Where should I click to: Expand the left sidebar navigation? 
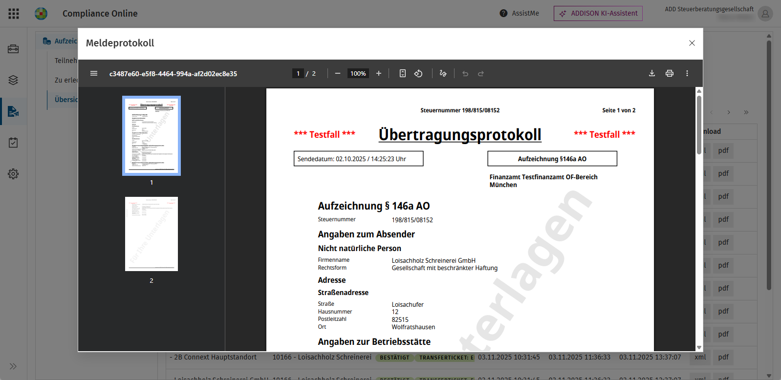[x=13, y=366]
